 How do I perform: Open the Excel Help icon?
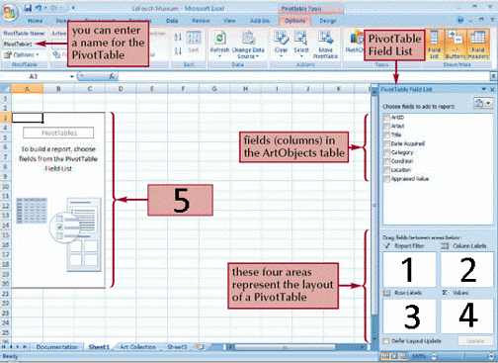point(460,21)
